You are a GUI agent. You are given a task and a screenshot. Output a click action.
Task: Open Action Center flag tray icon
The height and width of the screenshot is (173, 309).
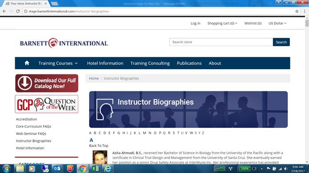coord(268,169)
